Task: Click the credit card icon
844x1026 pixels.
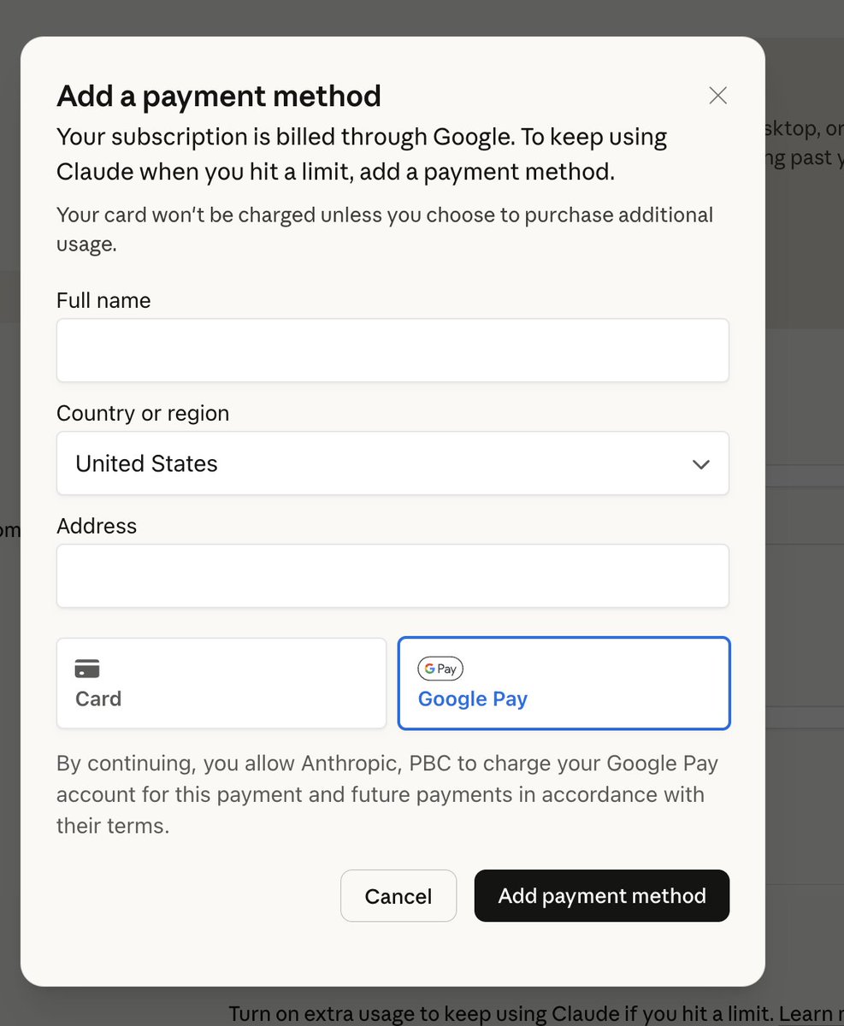Action: click(x=87, y=669)
